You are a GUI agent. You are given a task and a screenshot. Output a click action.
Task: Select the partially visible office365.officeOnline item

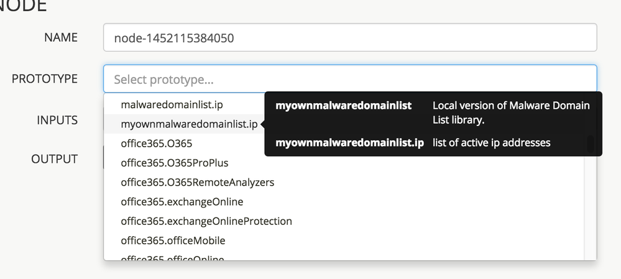[x=172, y=258]
